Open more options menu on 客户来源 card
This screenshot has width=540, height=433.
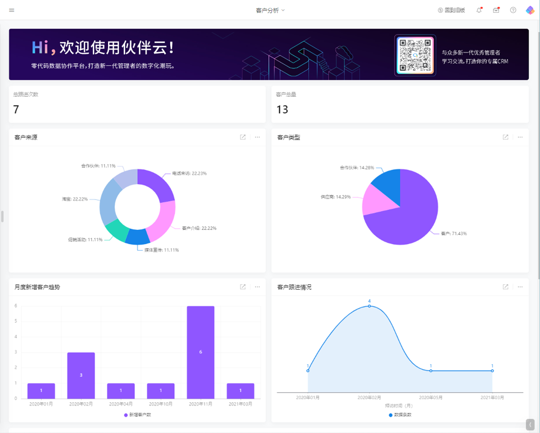(x=258, y=137)
